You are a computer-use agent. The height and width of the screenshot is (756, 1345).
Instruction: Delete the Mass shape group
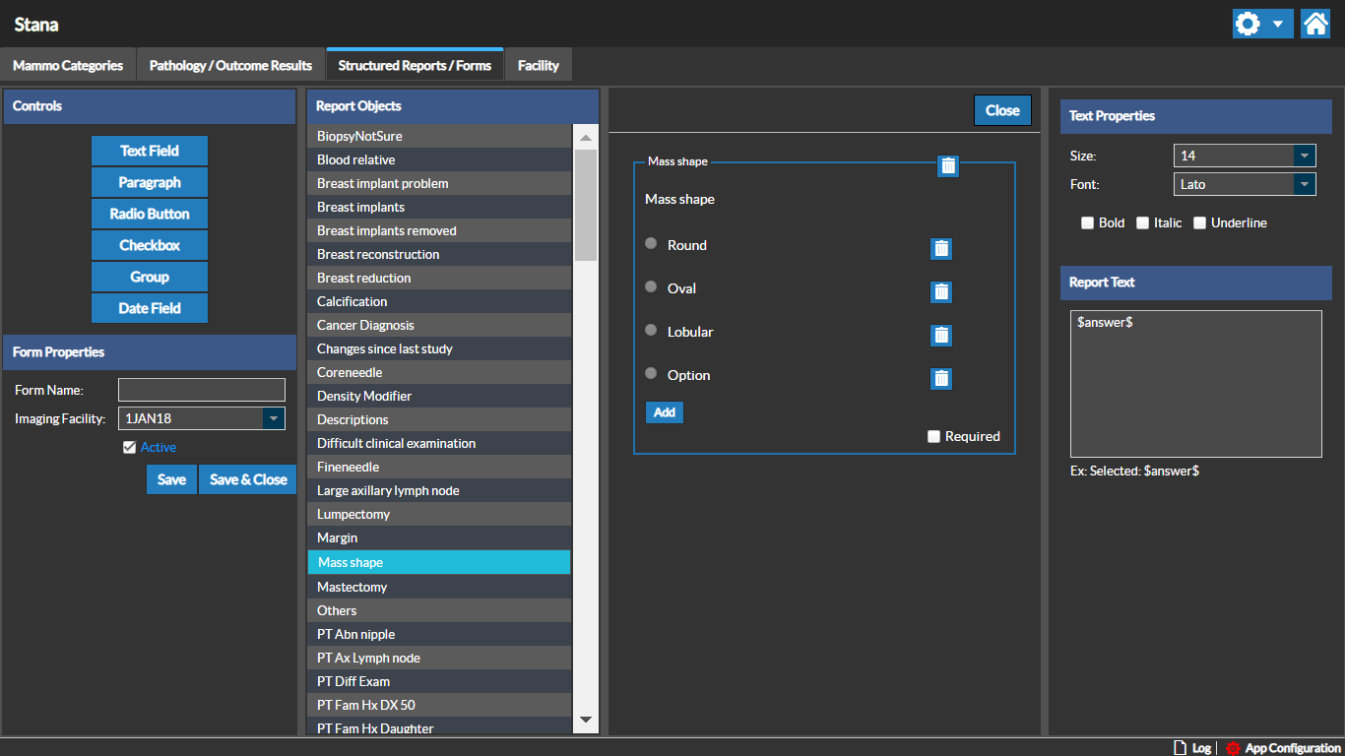pyautogui.click(x=947, y=165)
